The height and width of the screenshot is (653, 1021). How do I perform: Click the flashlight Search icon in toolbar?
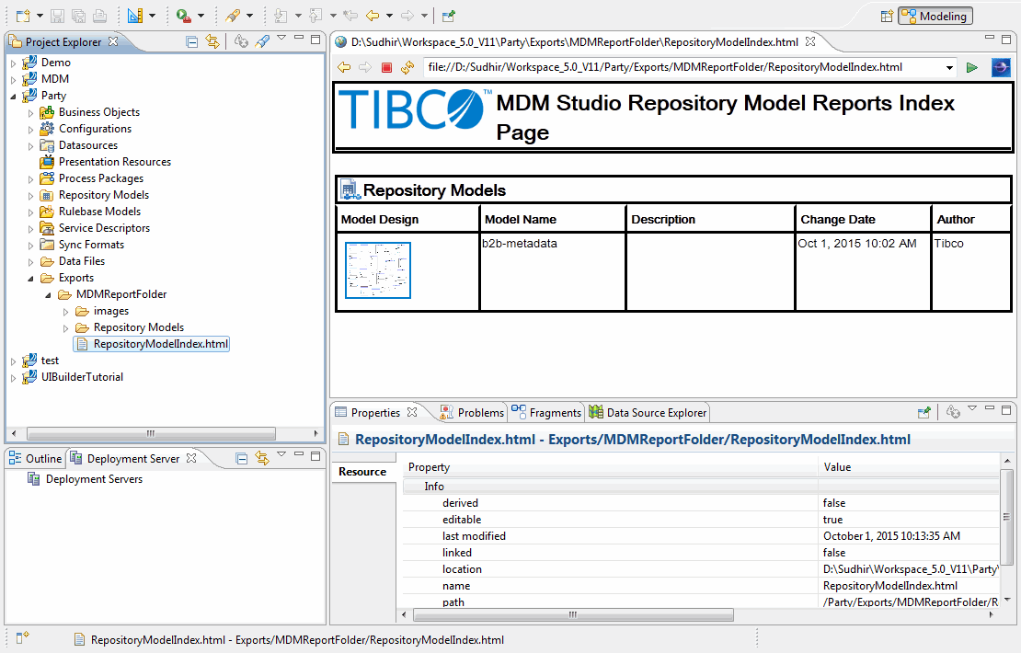233,16
